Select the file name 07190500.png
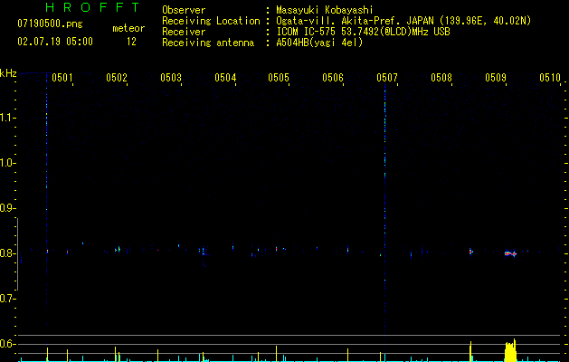This screenshot has width=569, height=362. click(x=50, y=24)
